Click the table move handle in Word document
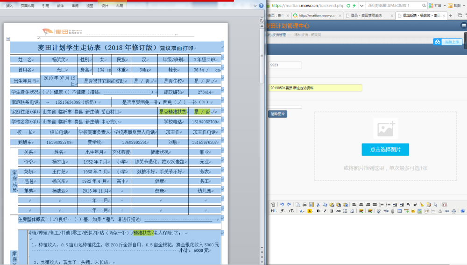 point(8,39)
